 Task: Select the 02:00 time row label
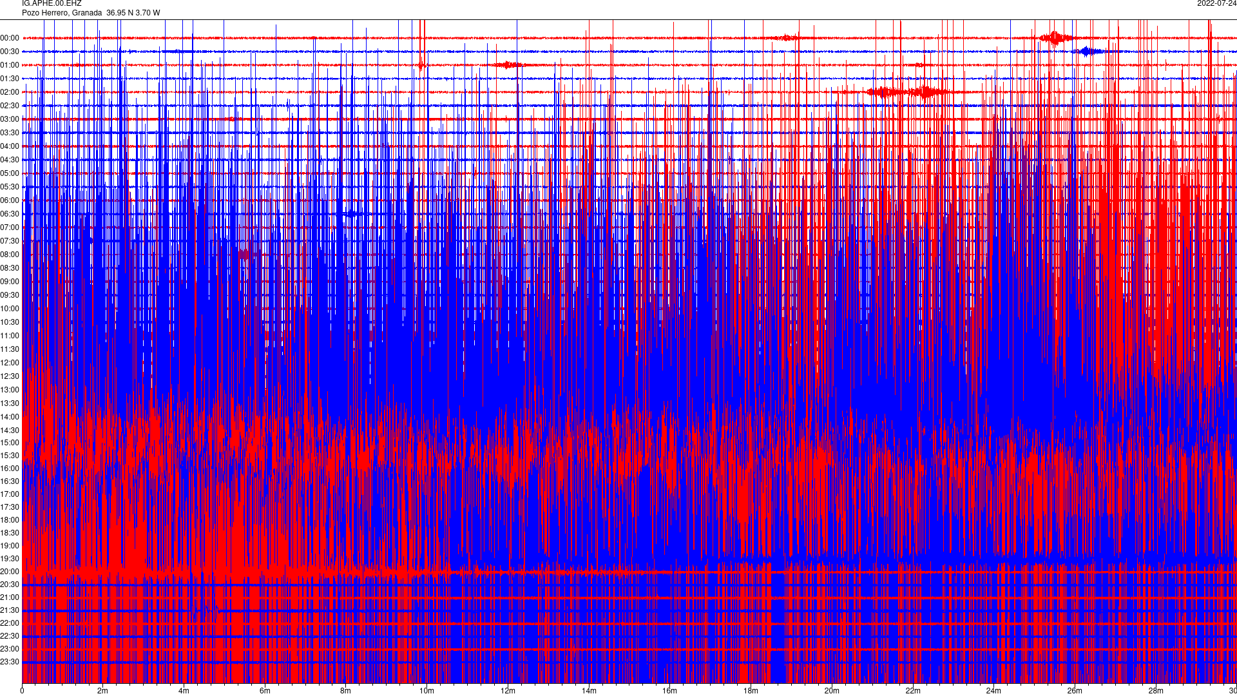(10, 92)
